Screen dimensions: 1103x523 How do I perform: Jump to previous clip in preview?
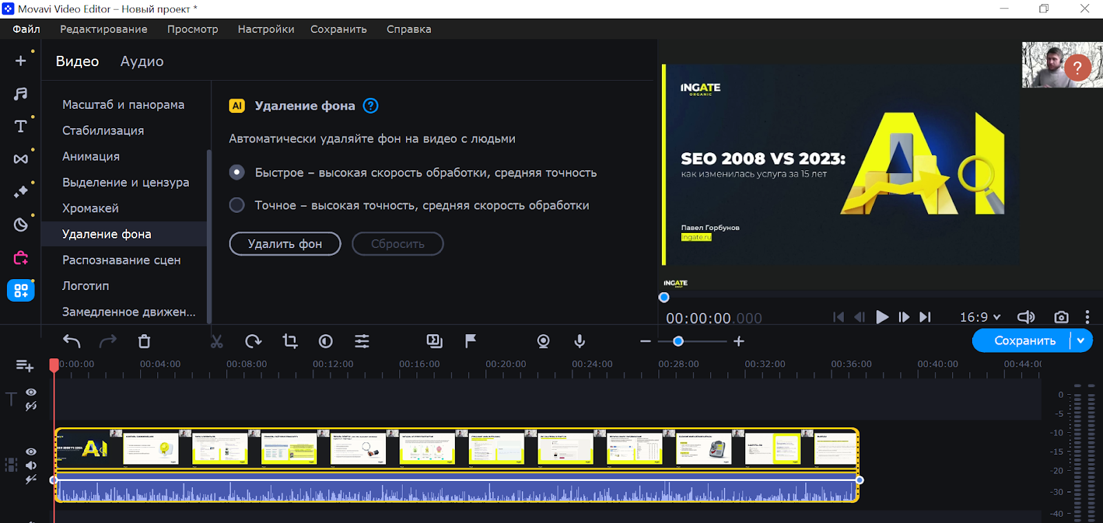tap(838, 317)
